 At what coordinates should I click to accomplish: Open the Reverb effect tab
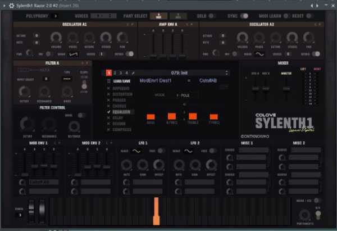click(119, 124)
